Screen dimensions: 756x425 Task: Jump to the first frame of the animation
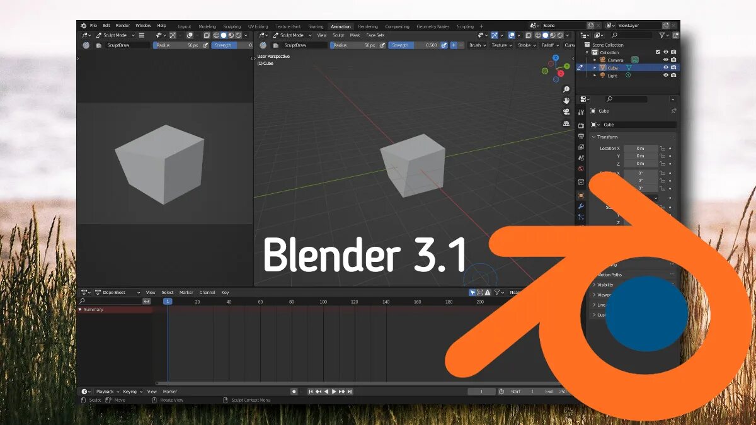311,392
